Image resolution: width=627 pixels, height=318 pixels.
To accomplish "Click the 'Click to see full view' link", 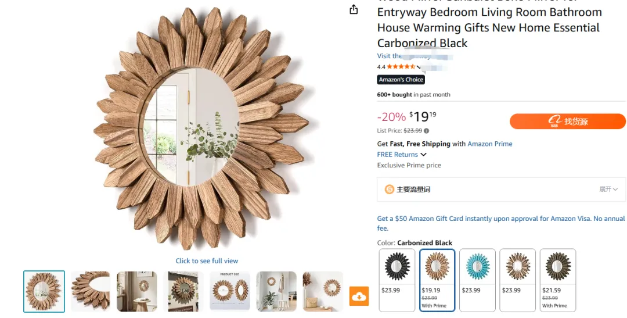I will tap(207, 261).
